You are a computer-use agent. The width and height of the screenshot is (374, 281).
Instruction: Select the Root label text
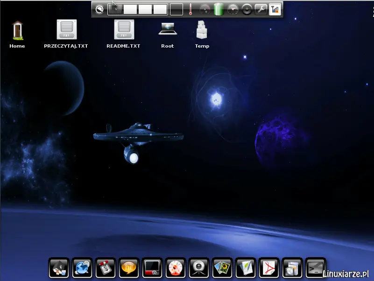click(x=168, y=46)
